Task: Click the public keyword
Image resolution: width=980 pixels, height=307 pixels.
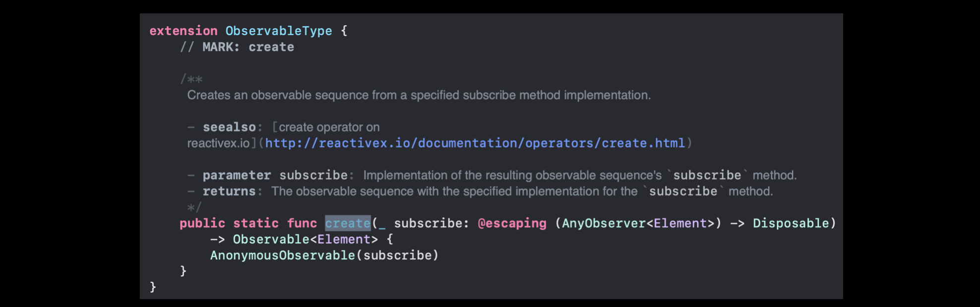Action: 202,223
